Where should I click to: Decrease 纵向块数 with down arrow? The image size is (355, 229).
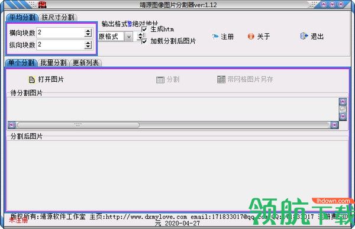point(88,47)
